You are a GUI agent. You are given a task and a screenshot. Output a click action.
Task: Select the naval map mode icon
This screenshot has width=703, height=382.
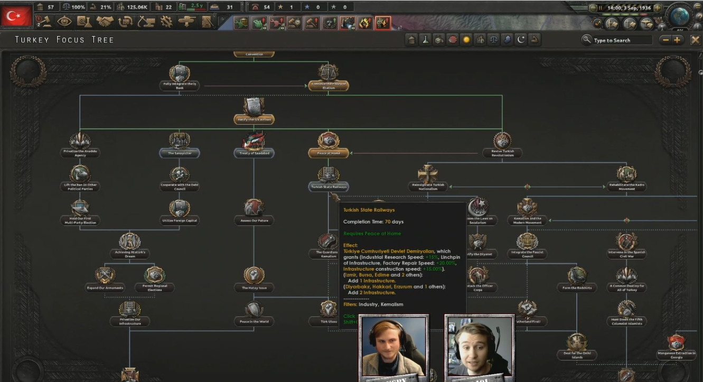click(630, 23)
